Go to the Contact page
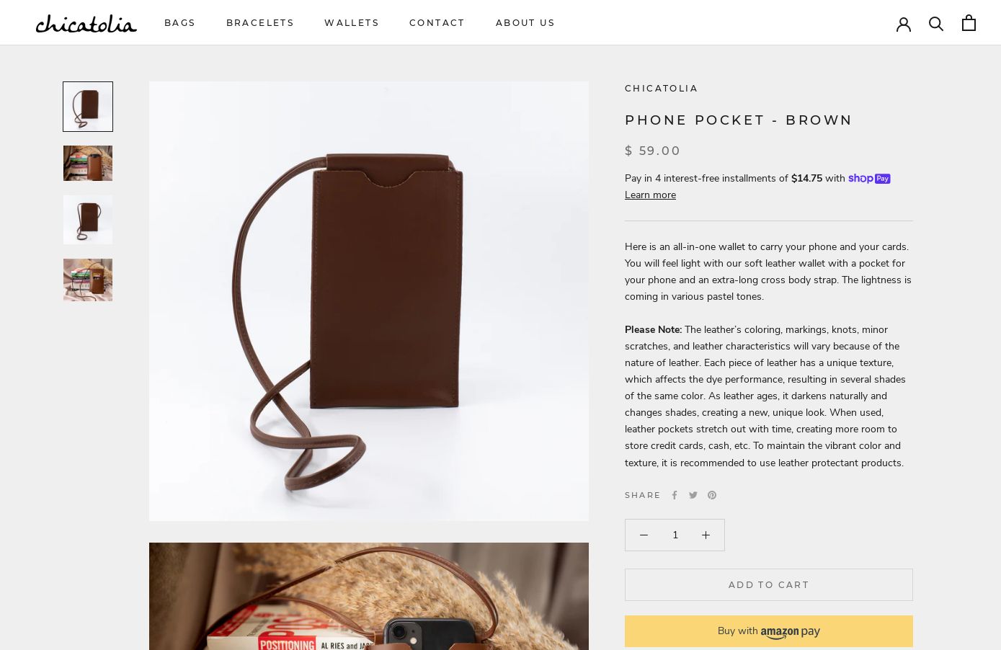This screenshot has height=650, width=1001. tap(437, 23)
